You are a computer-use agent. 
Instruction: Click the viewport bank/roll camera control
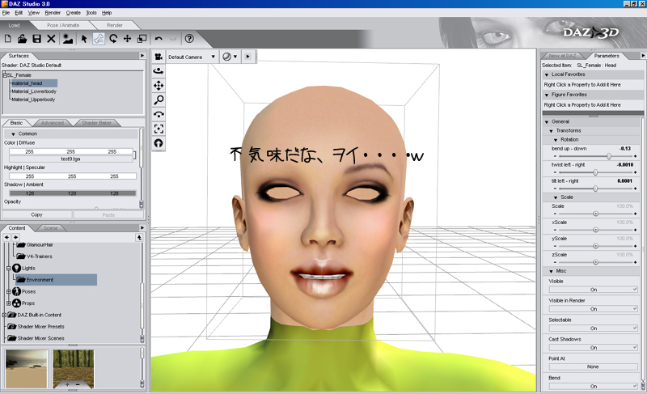[159, 114]
